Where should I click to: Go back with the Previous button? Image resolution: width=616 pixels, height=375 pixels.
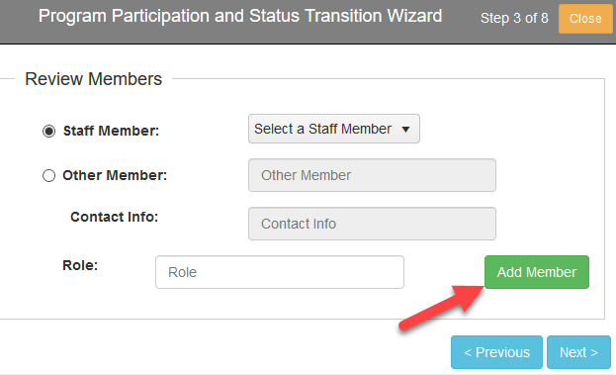click(x=496, y=352)
